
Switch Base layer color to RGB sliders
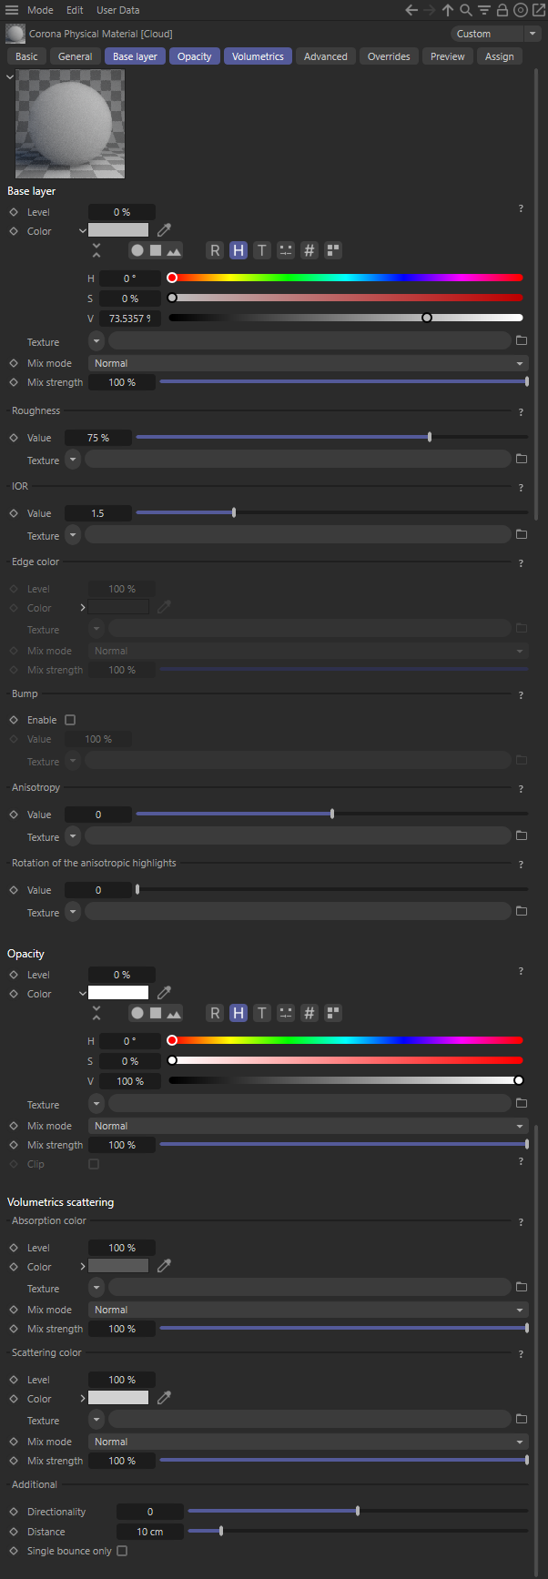click(x=215, y=250)
